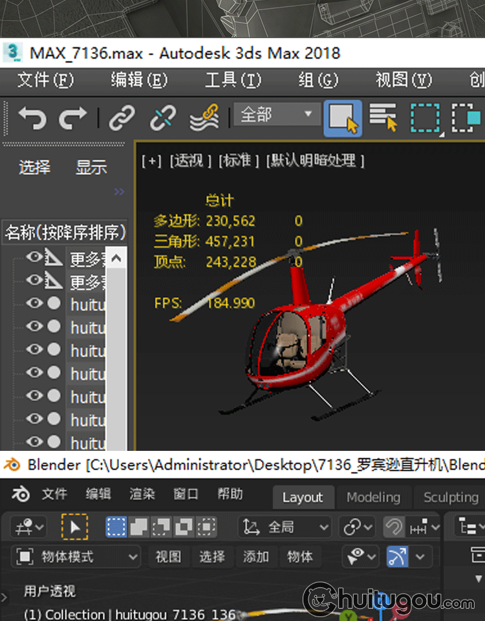Click the scene list scrollbar up arrow
485x621 pixels.
coord(116,259)
